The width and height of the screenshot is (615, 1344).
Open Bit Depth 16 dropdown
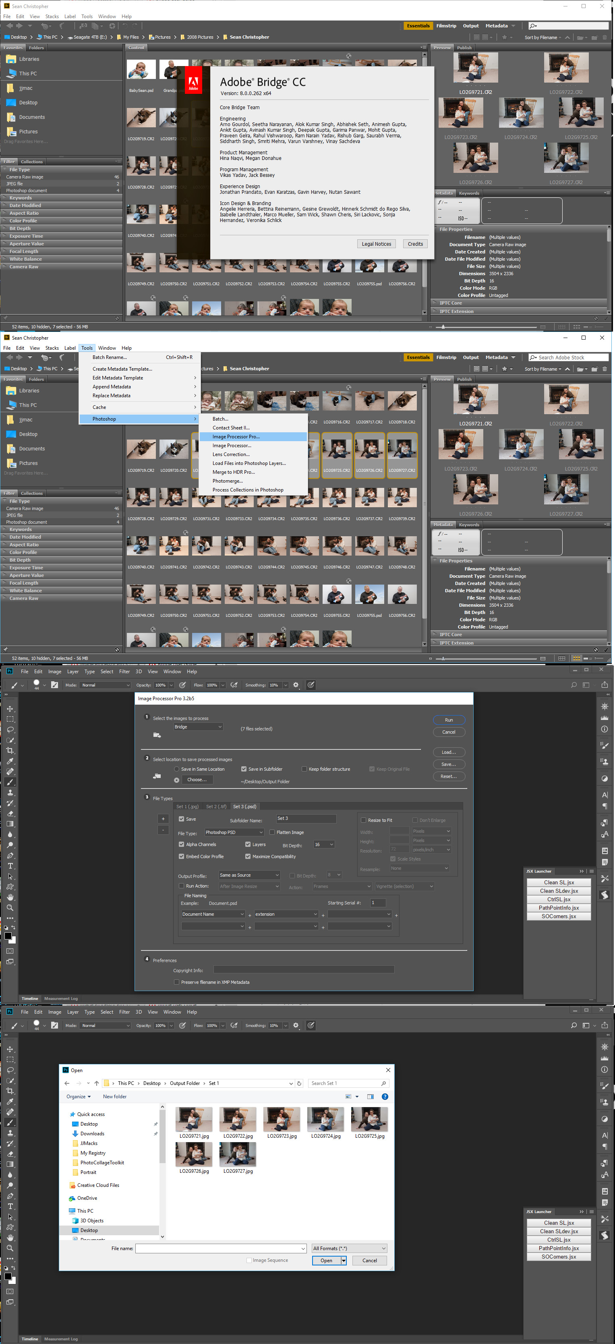point(324,844)
